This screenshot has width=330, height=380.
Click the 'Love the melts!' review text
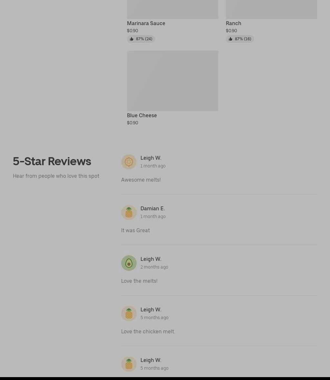tap(139, 281)
